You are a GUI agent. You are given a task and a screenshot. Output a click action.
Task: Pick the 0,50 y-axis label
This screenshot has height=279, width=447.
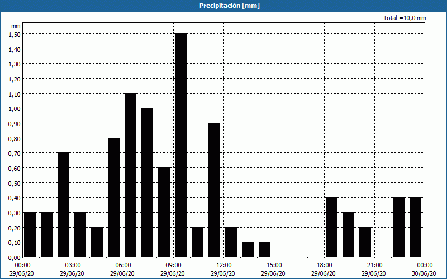point(15,184)
